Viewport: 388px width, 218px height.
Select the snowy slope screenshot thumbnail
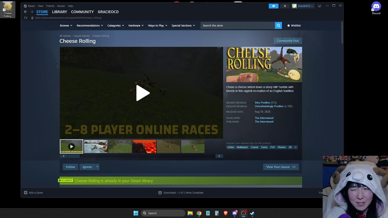[x=95, y=146]
